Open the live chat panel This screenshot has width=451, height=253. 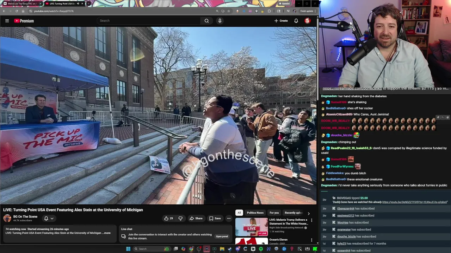222,236
